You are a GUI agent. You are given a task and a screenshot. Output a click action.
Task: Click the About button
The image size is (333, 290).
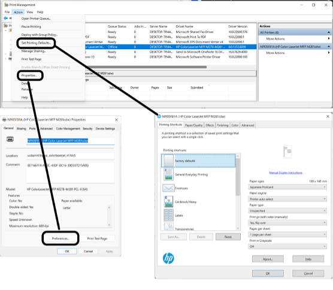pos(268,259)
